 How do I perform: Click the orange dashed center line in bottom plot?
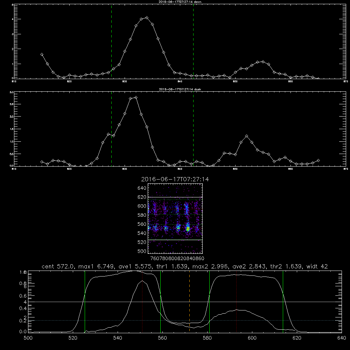point(189,301)
